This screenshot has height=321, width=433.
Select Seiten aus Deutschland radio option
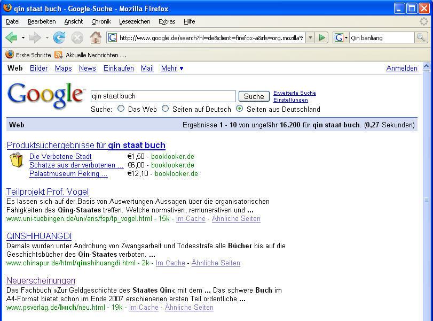point(239,109)
